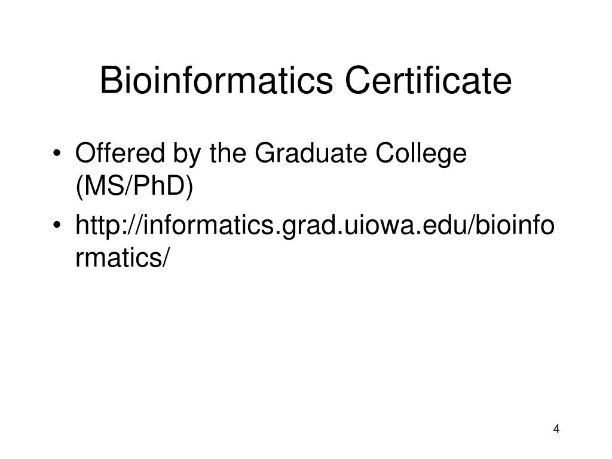
Task: Click the word 'Bioinformatics' in the title
Action: [216, 81]
